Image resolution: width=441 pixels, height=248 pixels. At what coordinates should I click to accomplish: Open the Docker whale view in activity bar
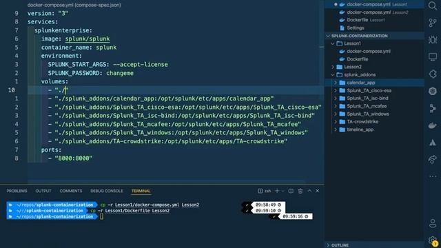tap(433, 125)
